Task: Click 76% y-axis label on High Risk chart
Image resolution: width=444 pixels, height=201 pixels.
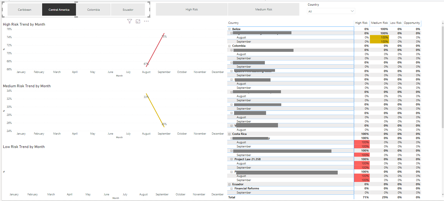Action: click(9, 29)
